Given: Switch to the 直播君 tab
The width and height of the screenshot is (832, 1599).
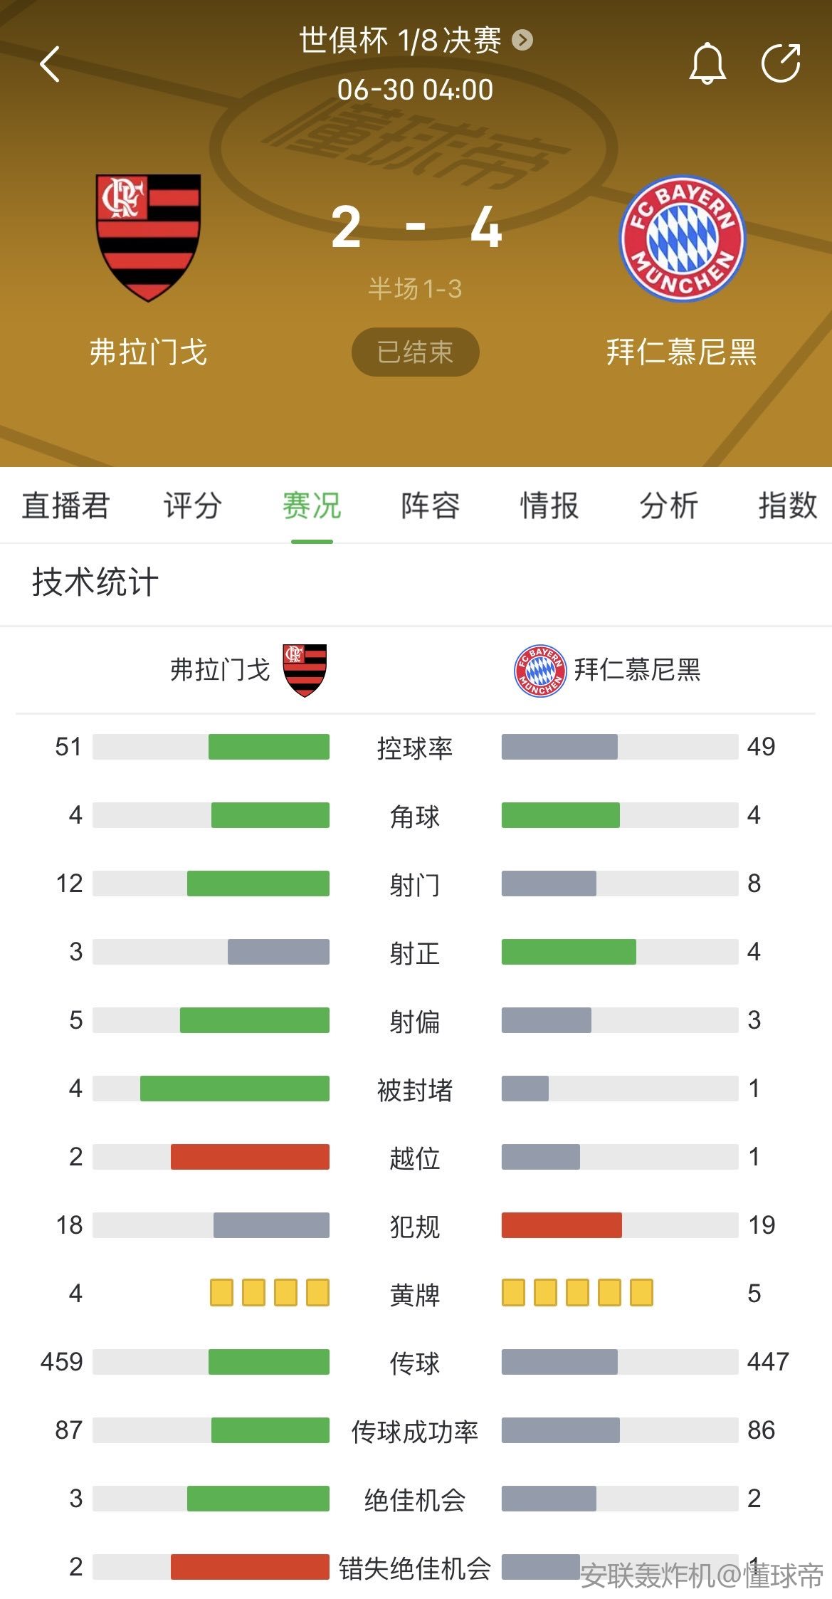Looking at the screenshot, I should (x=65, y=505).
